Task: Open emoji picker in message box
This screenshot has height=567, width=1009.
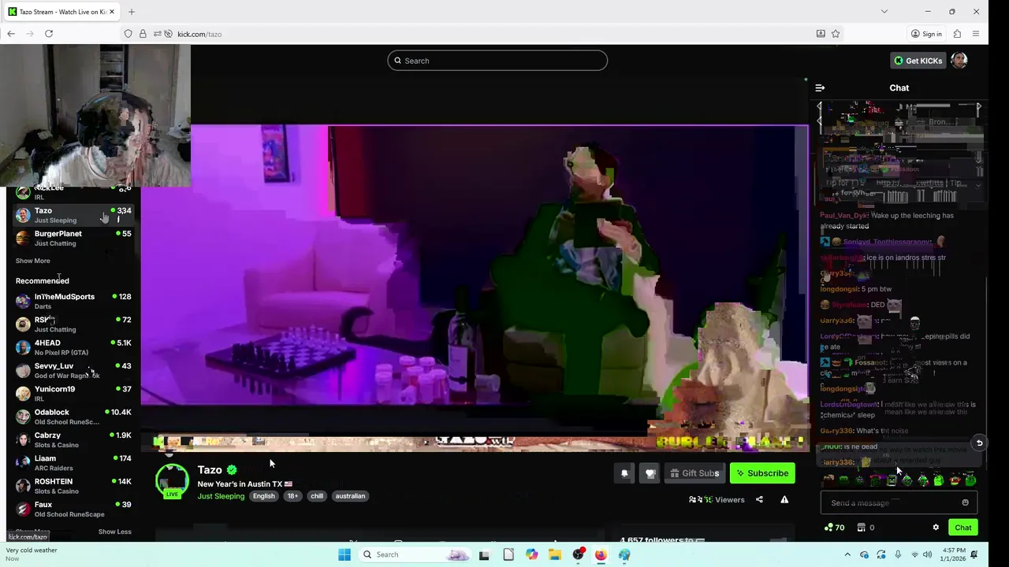Action: tap(965, 502)
